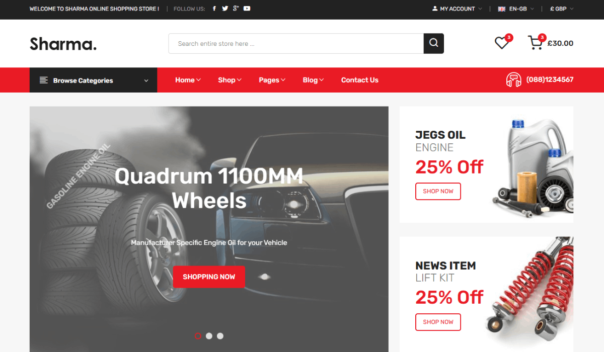This screenshot has width=604, height=352.
Task: Select the first slider dot indicator
Action: pyautogui.click(x=198, y=336)
